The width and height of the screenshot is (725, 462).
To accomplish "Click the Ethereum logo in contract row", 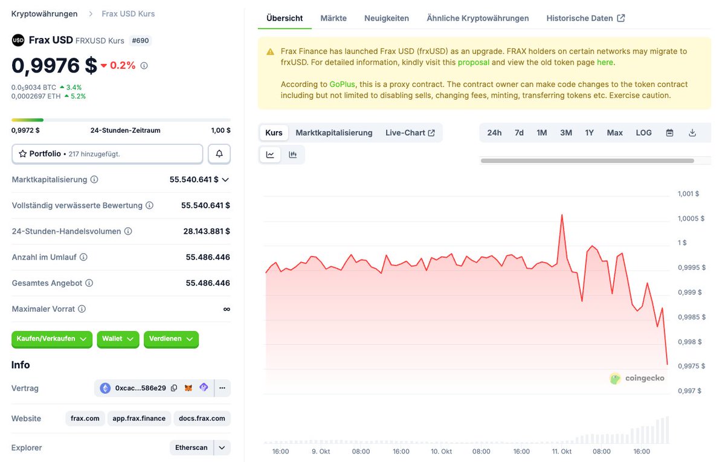I will click(x=105, y=388).
